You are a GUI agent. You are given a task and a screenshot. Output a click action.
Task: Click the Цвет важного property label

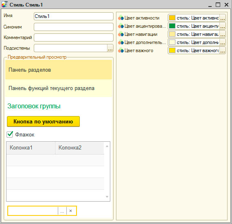[x=139, y=51]
